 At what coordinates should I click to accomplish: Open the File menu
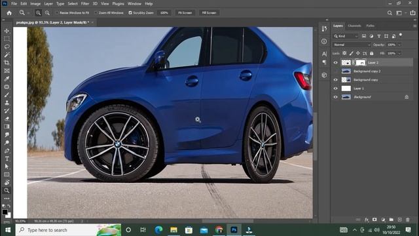pyautogui.click(x=14, y=4)
